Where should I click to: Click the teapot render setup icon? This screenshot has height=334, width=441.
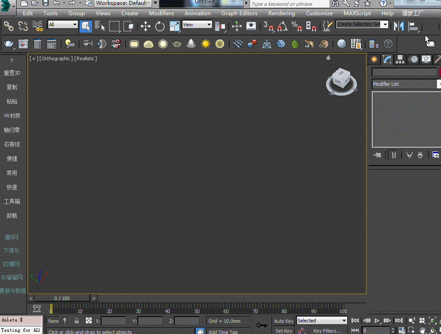coord(8,44)
